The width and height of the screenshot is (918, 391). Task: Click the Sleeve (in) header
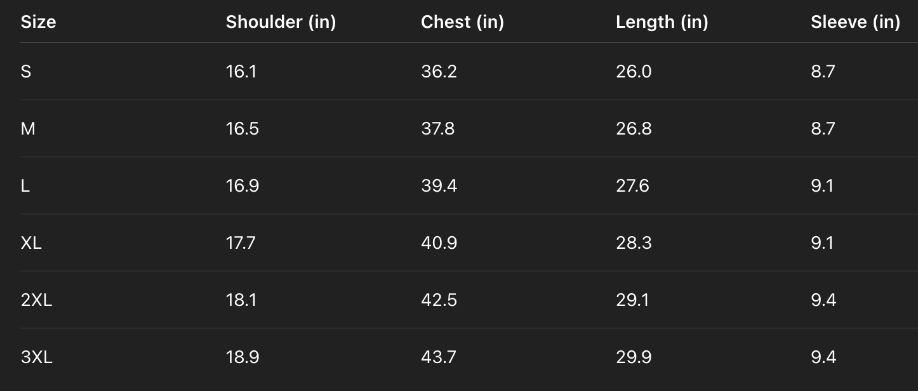855,22
